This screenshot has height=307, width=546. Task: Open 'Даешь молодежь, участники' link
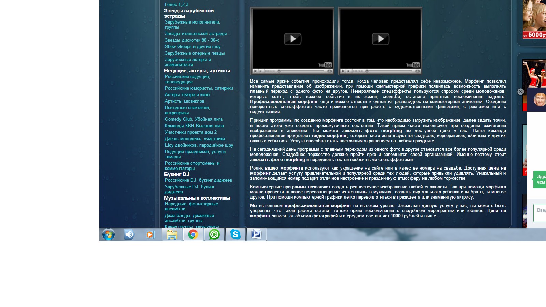[x=195, y=138]
